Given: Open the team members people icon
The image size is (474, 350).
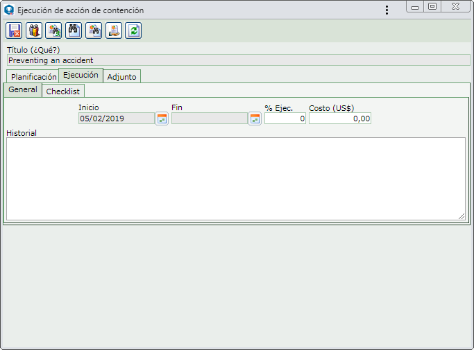Looking at the screenshot, I should point(34,30).
